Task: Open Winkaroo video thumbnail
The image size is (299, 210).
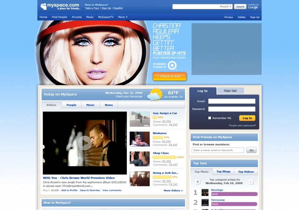Action: (140, 139)
